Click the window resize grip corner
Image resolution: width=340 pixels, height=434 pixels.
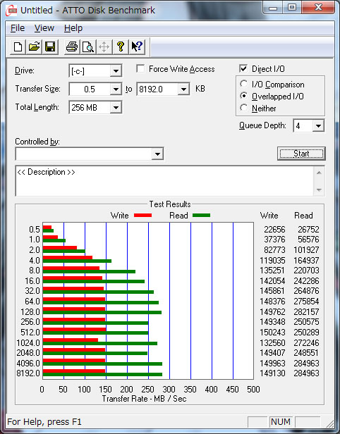tap(330, 423)
